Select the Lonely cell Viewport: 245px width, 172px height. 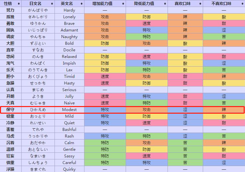[69, 17]
